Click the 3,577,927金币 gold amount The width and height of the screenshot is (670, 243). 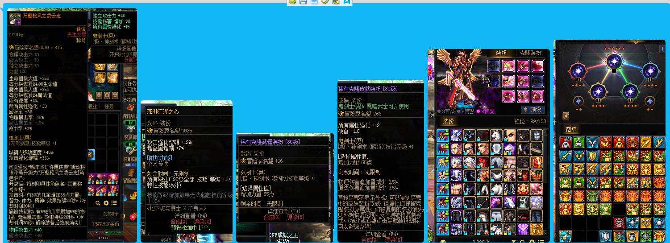click(x=105, y=224)
